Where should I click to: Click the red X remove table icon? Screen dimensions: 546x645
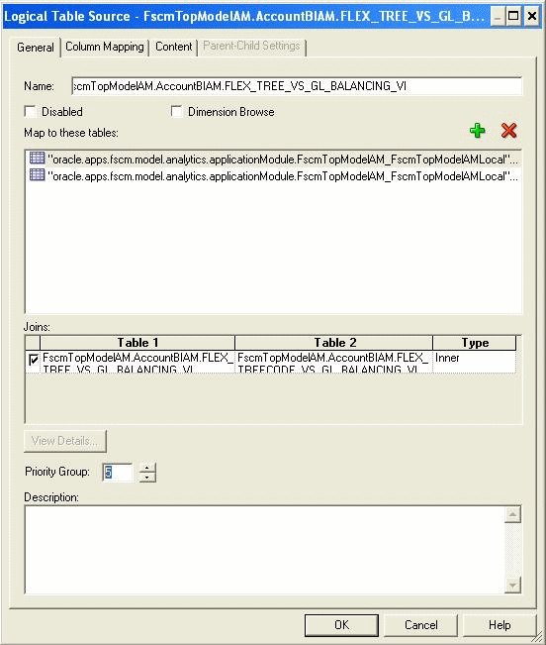(x=508, y=131)
